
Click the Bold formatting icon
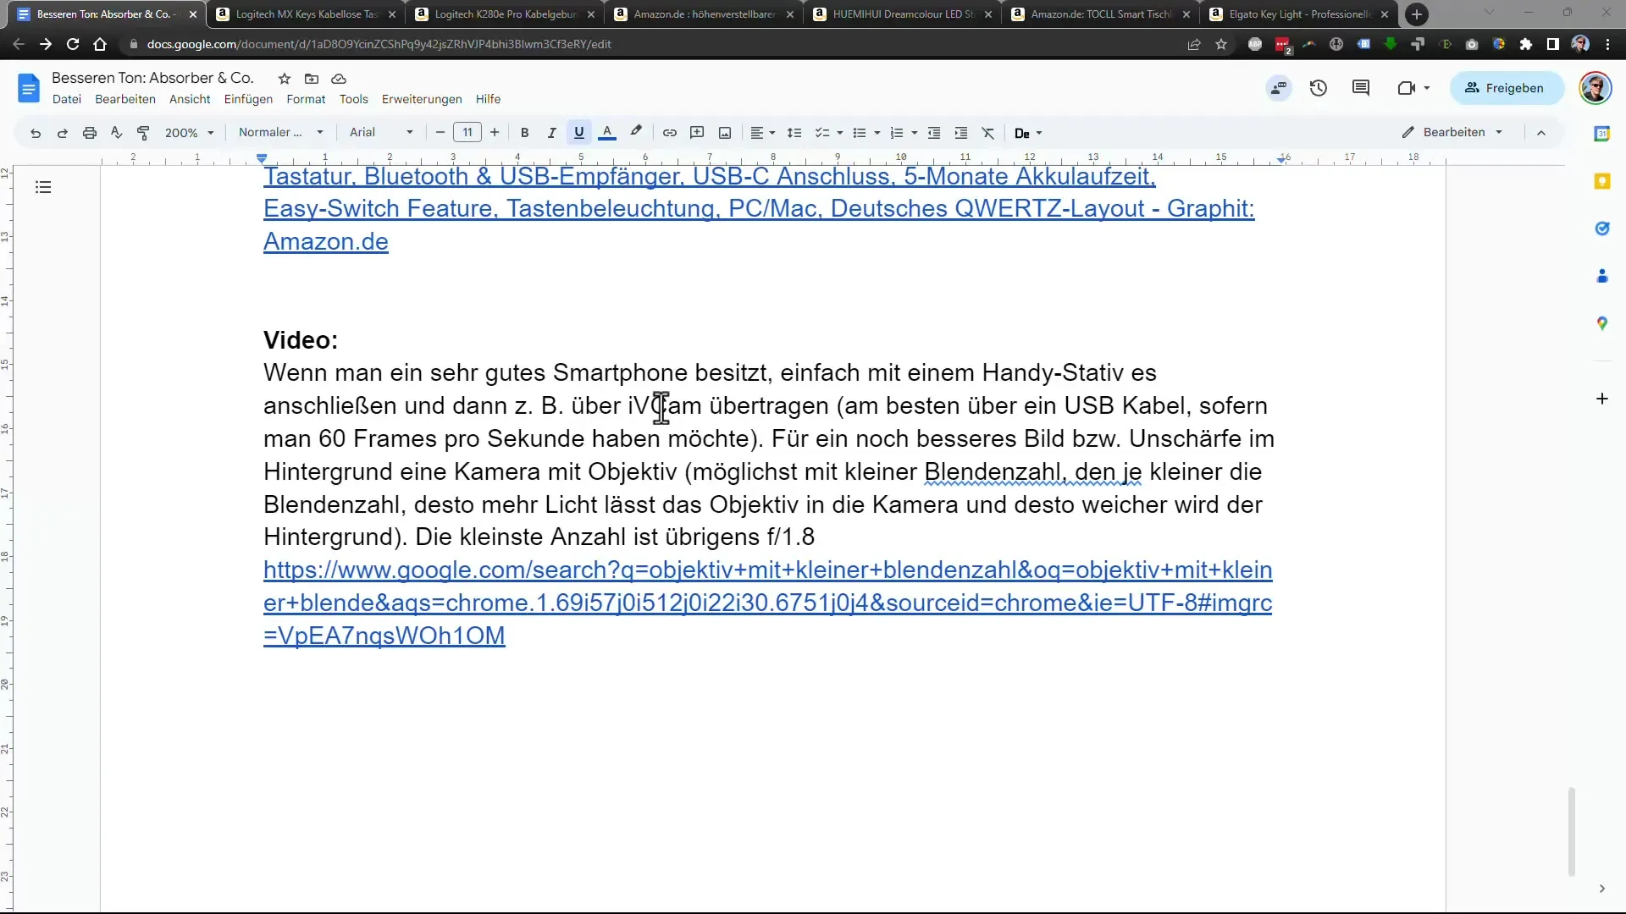point(523,133)
